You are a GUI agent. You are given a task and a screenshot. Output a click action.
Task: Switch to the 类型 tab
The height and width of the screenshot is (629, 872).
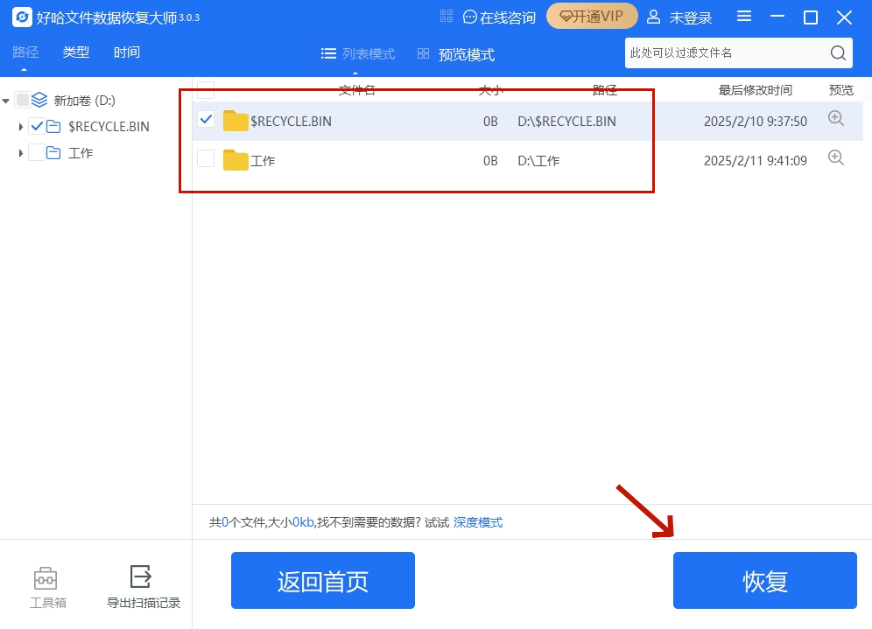(x=75, y=52)
